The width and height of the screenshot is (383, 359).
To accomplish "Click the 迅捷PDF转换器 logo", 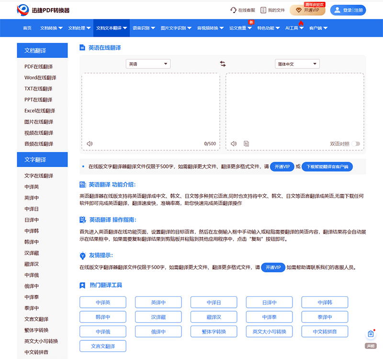I will click(x=43, y=10).
